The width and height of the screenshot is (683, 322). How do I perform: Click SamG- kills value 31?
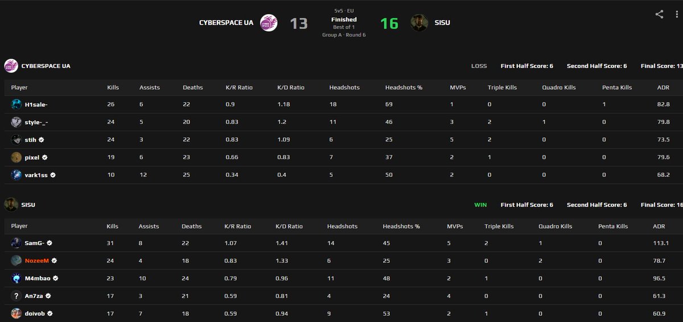110,243
